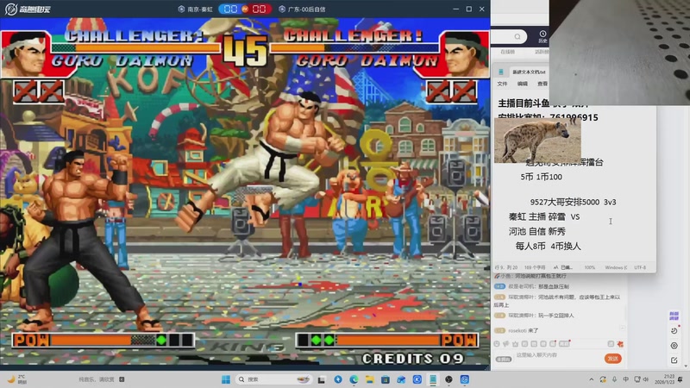
Task: Open Task View from the taskbar
Action: [x=322, y=379]
